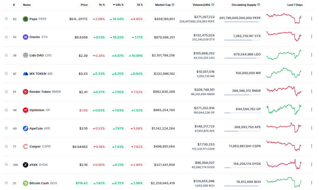319x190 pixels.
Task: Click the Optimism logo icon
Action: pyautogui.click(x=26, y=110)
